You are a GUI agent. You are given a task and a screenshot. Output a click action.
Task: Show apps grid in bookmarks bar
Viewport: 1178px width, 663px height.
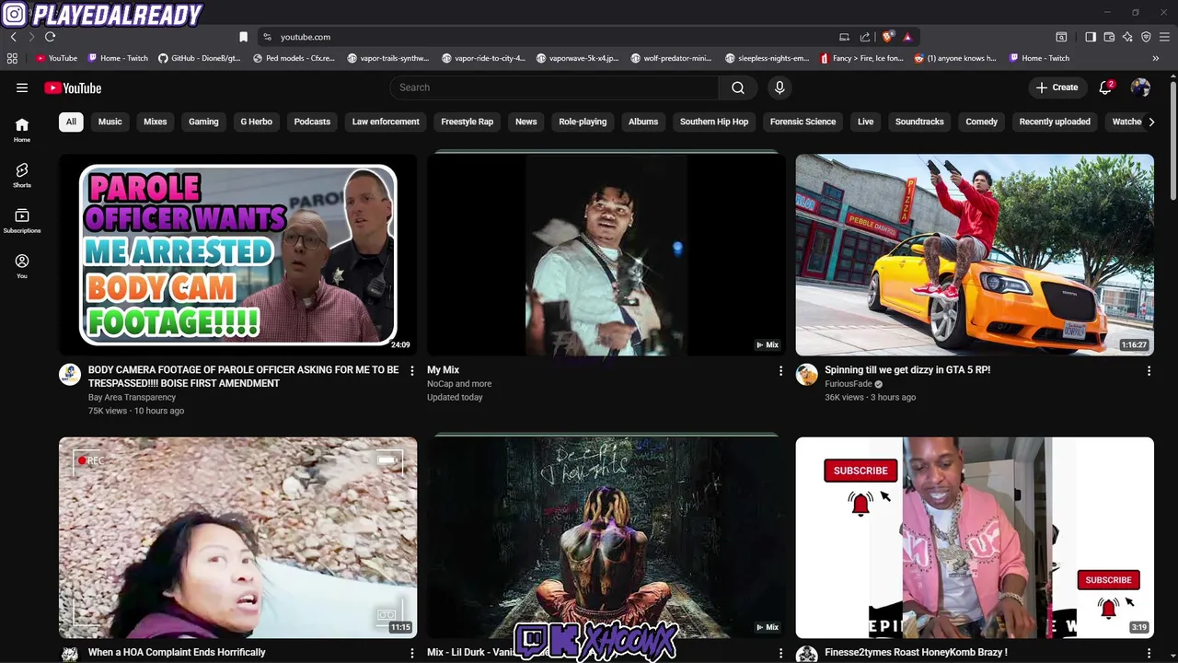point(12,58)
